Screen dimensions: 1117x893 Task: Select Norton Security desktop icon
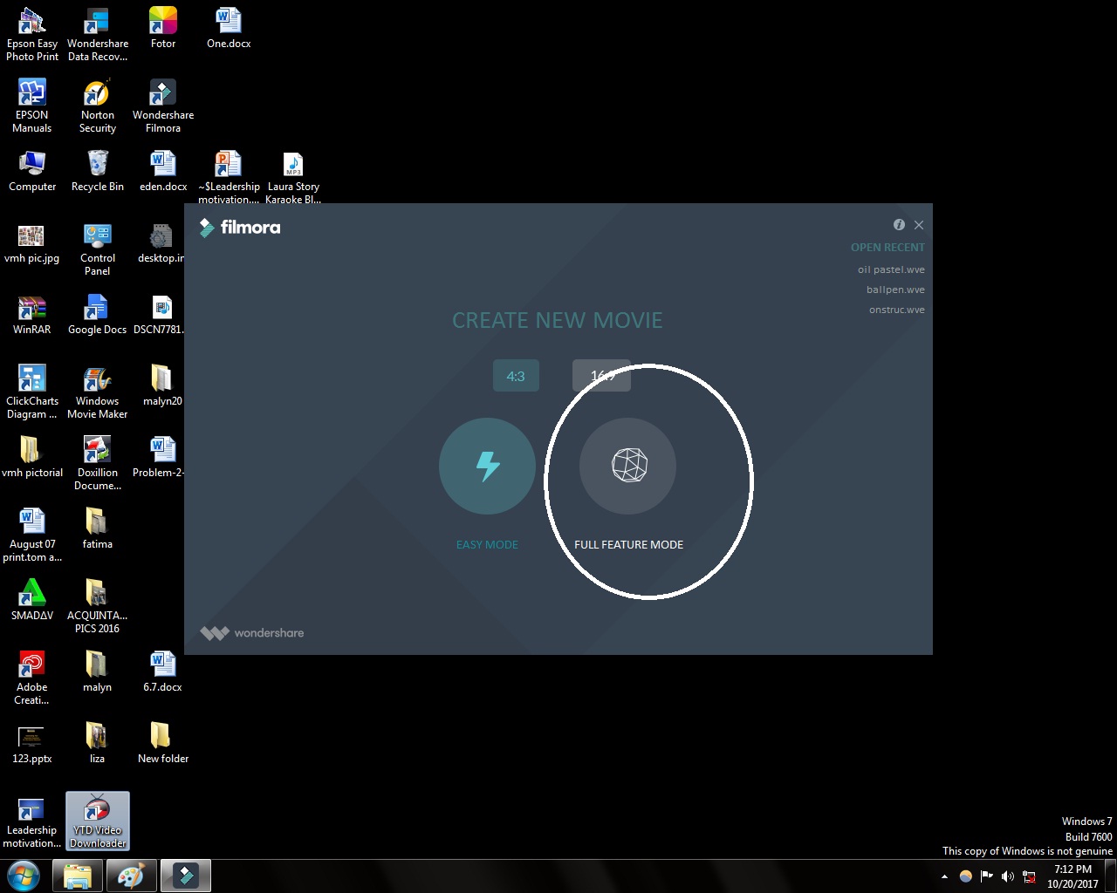coord(98,106)
